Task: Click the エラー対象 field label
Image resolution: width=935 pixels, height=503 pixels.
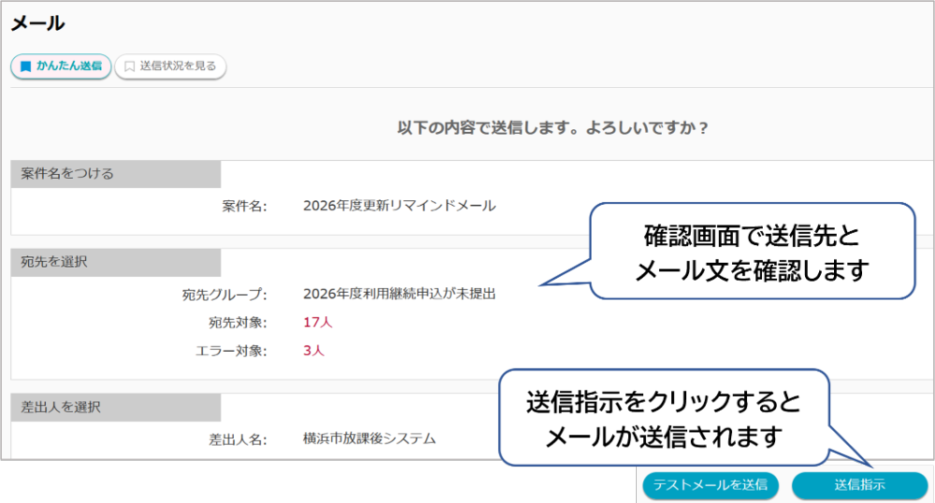Action: coord(231,352)
